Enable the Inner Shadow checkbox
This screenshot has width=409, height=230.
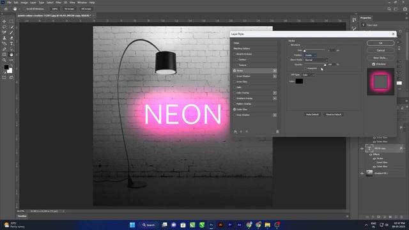pyautogui.click(x=235, y=76)
